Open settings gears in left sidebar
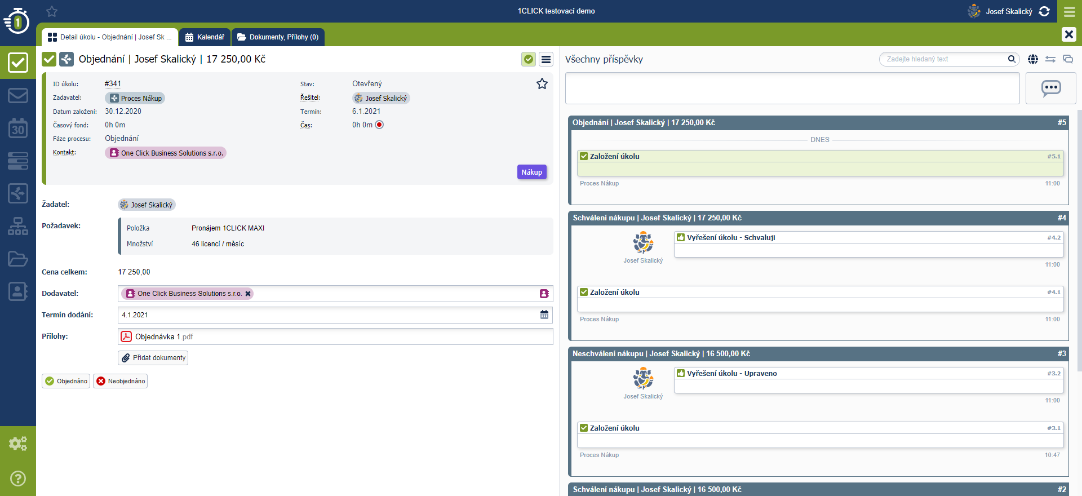The height and width of the screenshot is (496, 1082). click(18, 444)
